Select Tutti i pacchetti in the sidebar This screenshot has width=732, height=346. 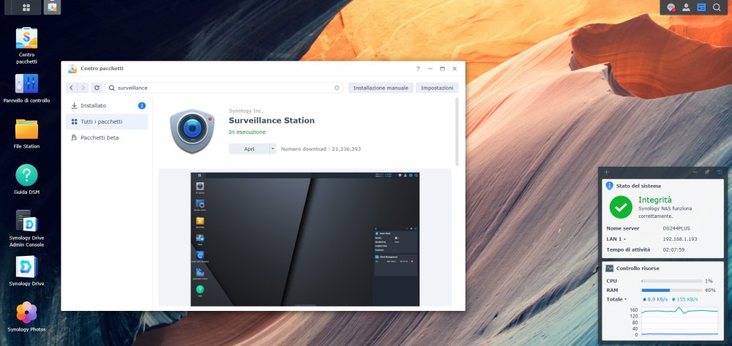[x=107, y=121]
